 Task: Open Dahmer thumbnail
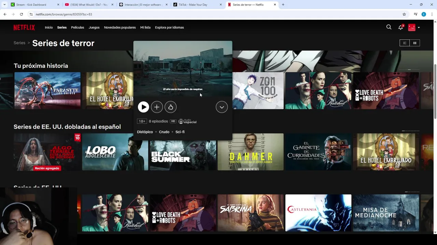coord(251,152)
